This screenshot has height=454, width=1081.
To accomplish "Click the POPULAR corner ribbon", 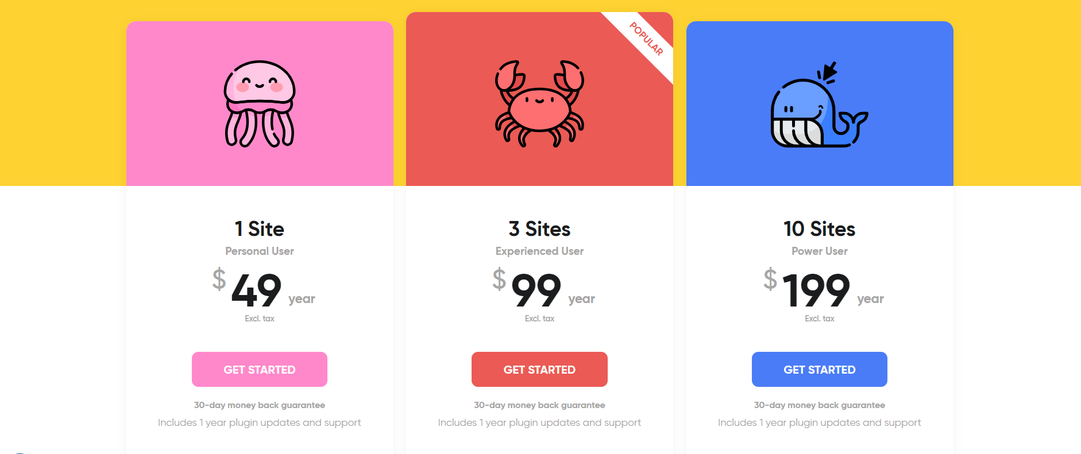I will [646, 39].
